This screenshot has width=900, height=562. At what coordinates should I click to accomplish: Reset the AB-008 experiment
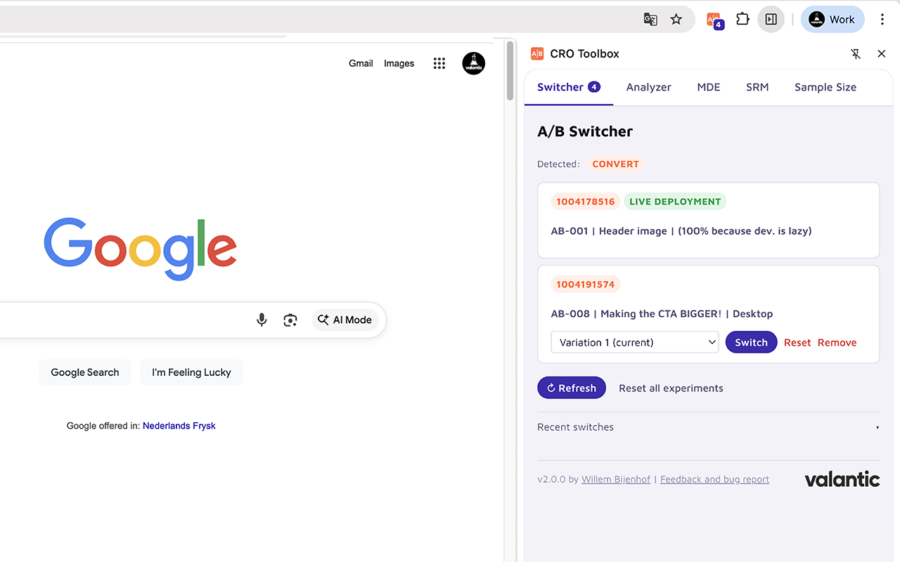pyautogui.click(x=797, y=343)
